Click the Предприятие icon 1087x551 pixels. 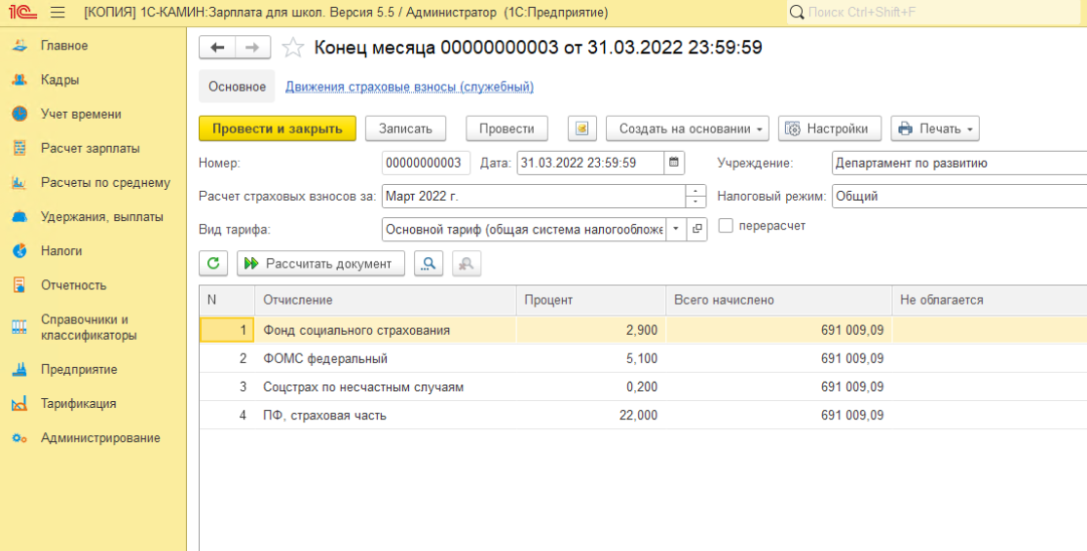click(19, 369)
